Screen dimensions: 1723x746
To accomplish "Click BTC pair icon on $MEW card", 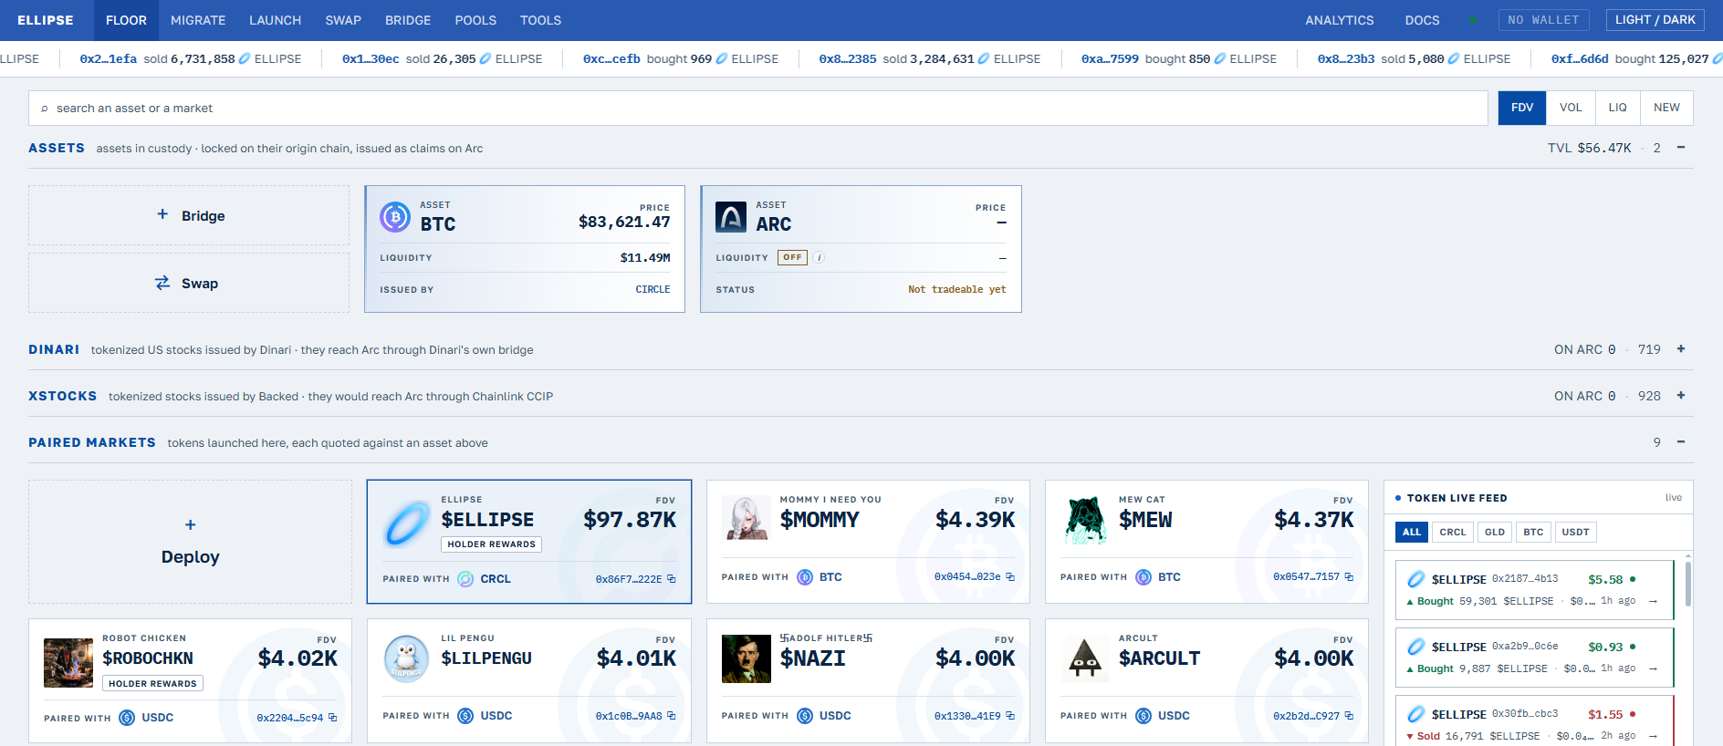I will coord(1143,577).
